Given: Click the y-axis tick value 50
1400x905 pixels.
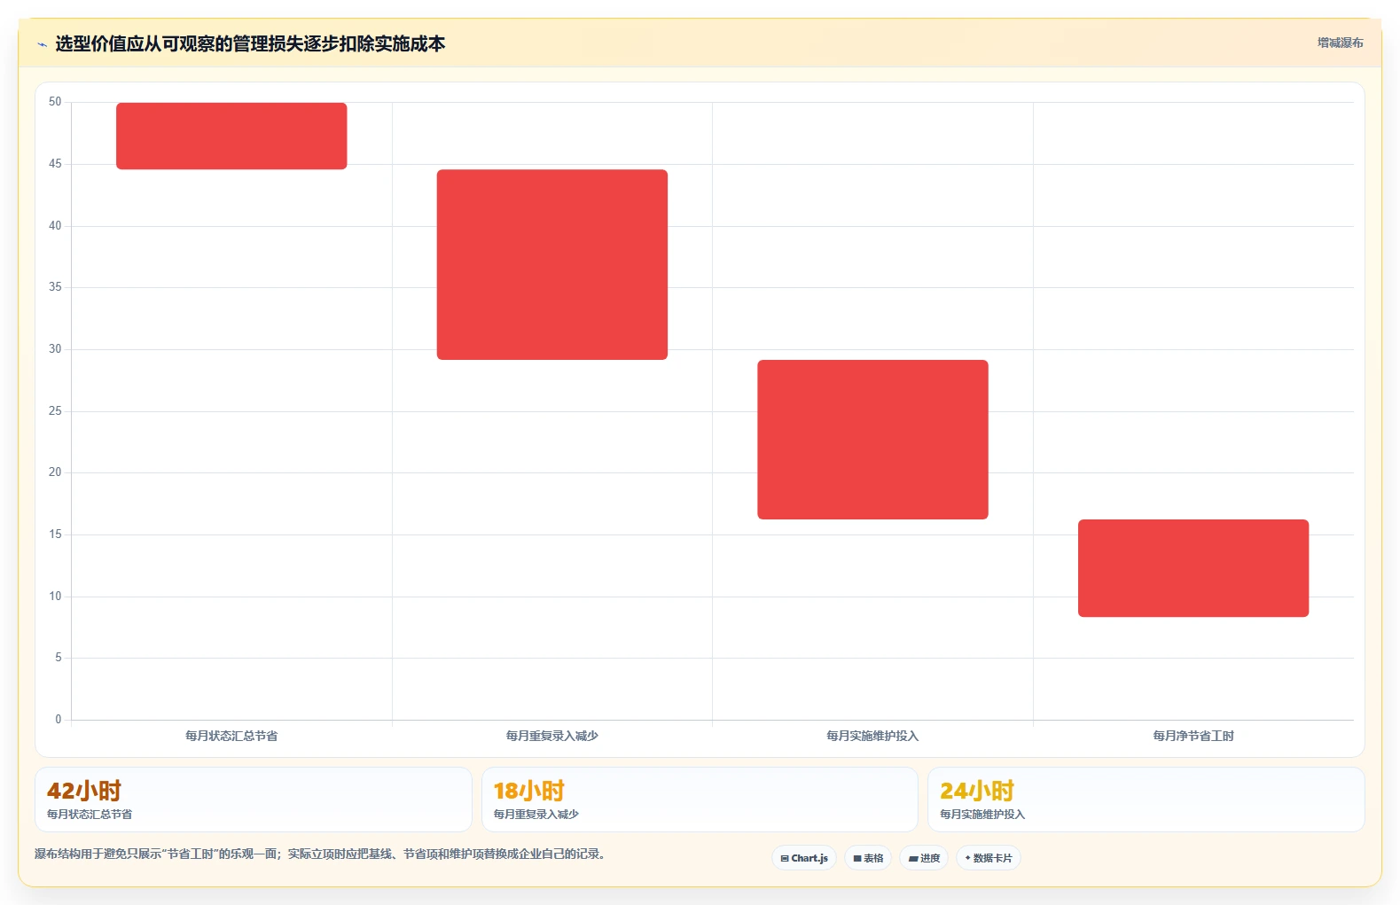Looking at the screenshot, I should click(x=55, y=102).
